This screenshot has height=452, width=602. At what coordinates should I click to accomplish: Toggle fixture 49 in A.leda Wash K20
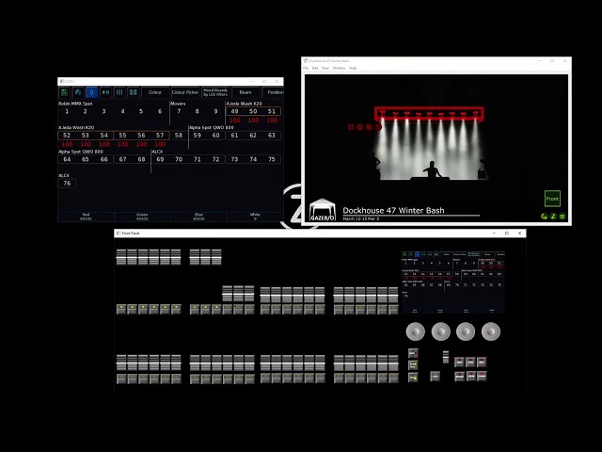(234, 111)
